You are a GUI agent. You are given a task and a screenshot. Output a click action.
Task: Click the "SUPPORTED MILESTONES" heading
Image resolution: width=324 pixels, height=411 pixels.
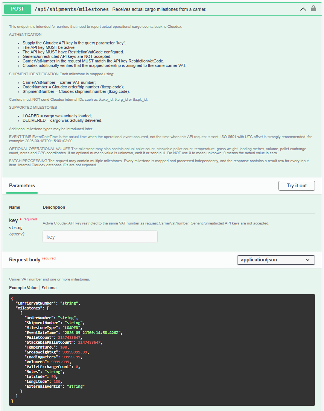(x=33, y=108)
